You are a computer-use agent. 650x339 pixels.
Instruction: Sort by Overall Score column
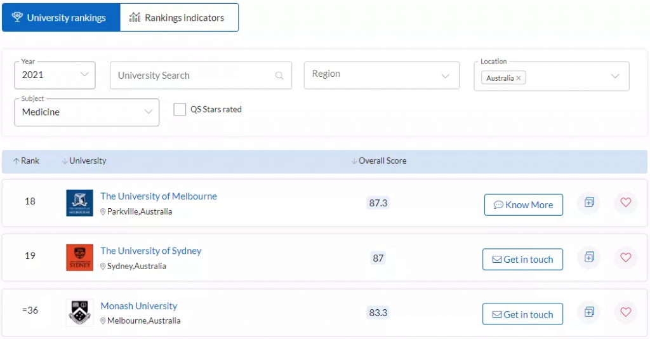click(379, 161)
